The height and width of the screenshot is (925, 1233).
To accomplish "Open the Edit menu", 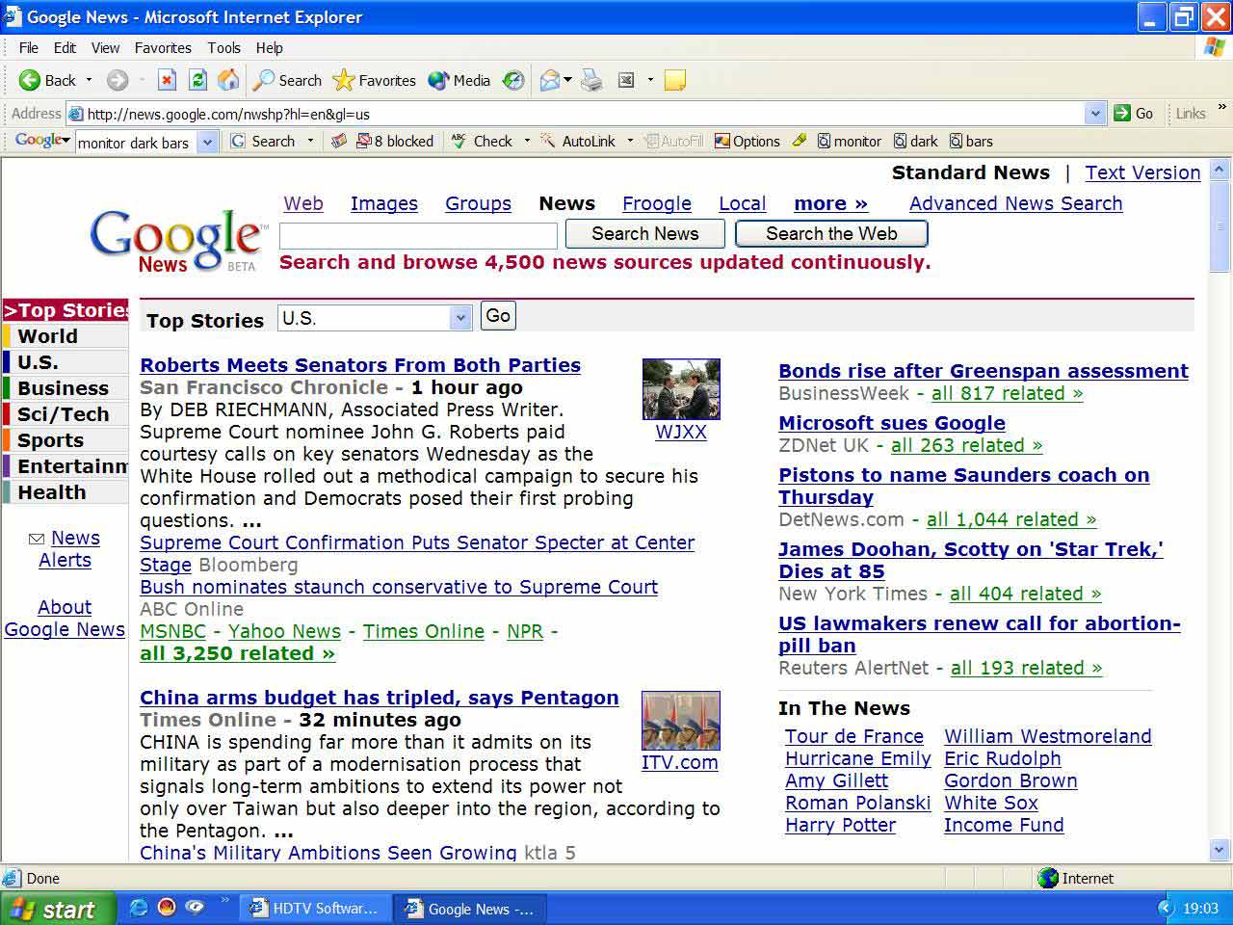I will [x=65, y=48].
